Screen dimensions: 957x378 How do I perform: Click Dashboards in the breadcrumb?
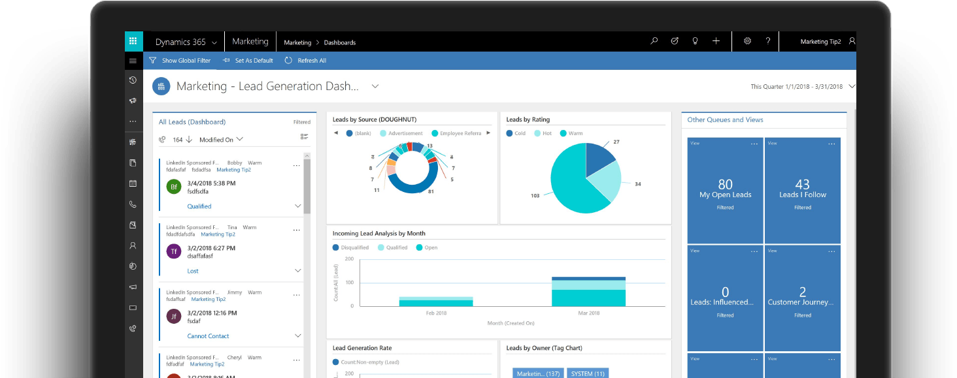[340, 42]
